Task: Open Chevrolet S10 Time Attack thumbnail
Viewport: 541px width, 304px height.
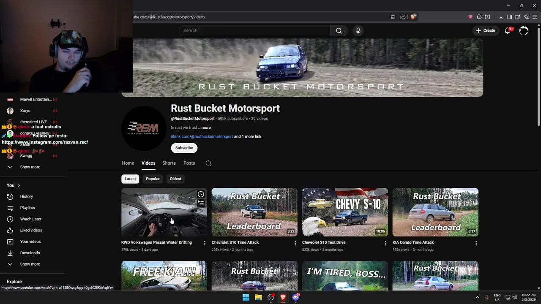Action: [x=254, y=212]
